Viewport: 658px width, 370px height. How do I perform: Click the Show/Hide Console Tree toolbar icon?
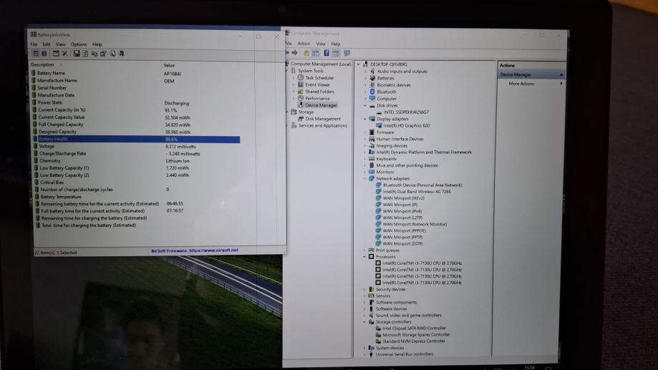tap(316, 53)
